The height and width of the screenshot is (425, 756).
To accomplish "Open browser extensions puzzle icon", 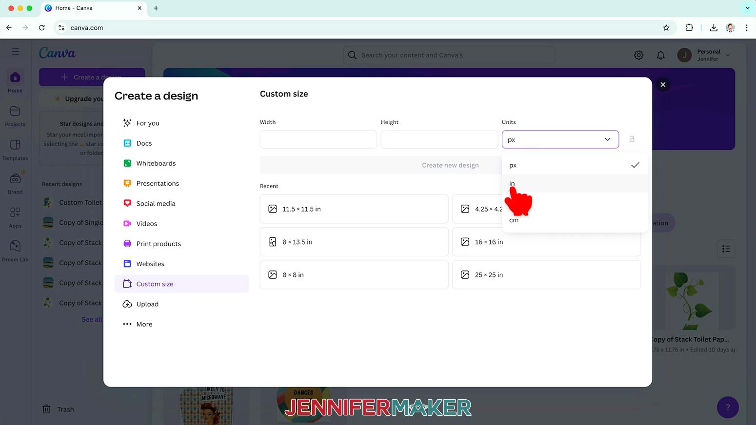I will coord(689,28).
